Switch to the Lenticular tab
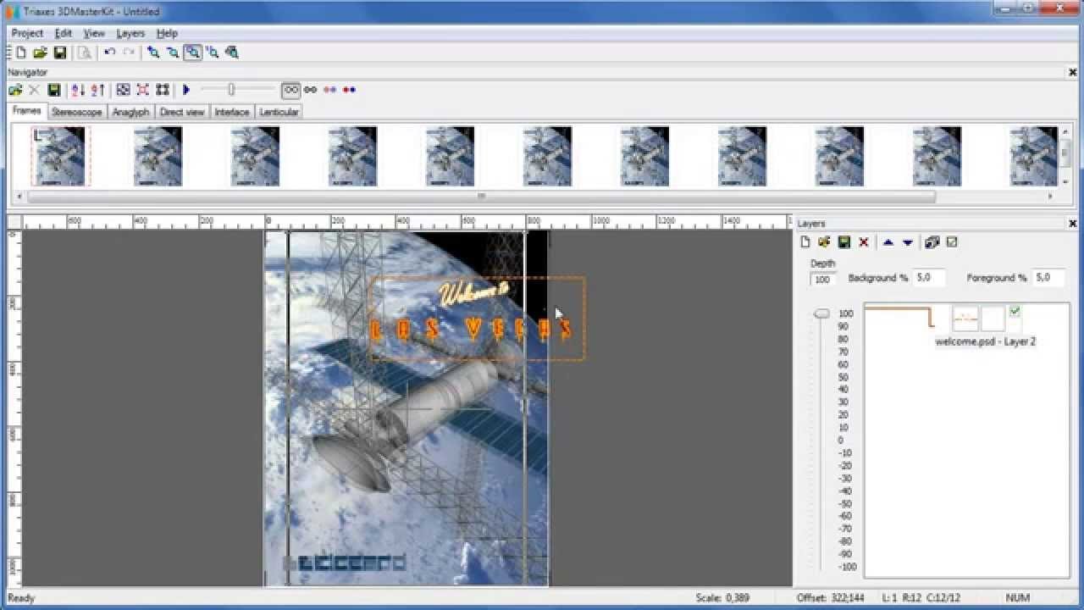The height and width of the screenshot is (610, 1084). 279,112
